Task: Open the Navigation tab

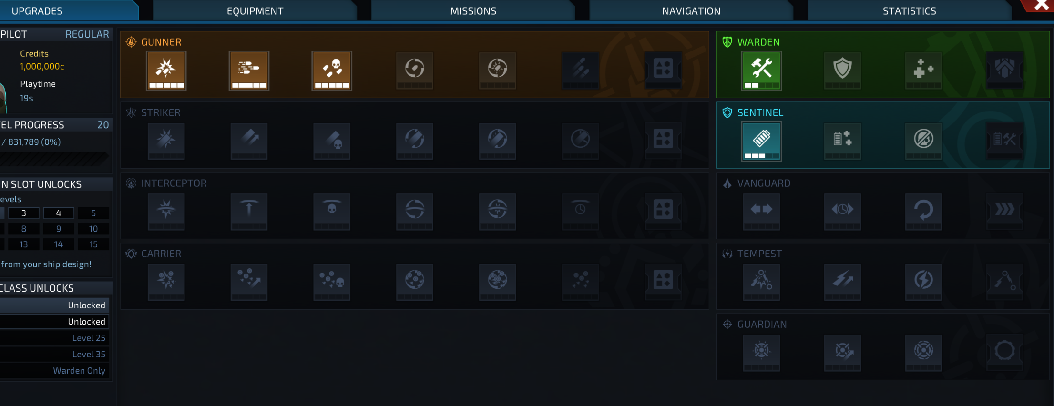Action: [x=691, y=10]
